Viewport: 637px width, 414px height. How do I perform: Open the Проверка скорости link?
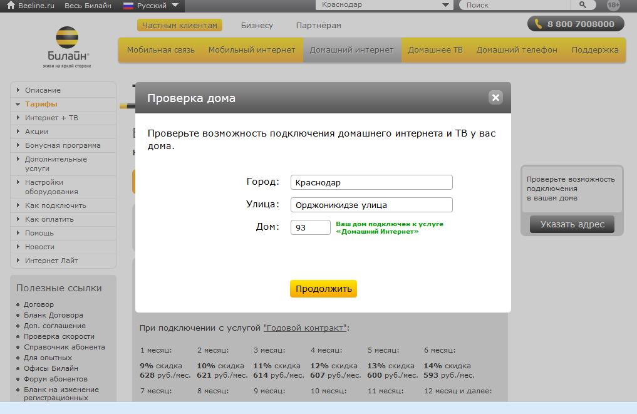[x=59, y=336]
